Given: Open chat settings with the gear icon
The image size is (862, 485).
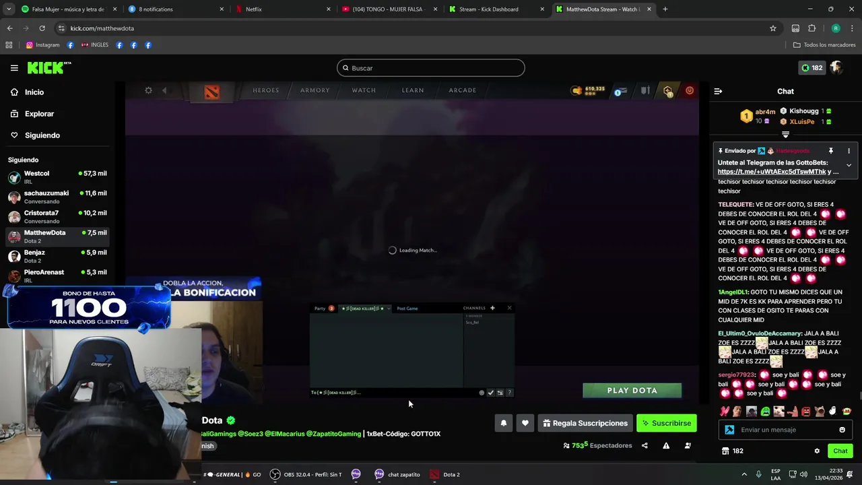Looking at the screenshot, I should tap(817, 451).
